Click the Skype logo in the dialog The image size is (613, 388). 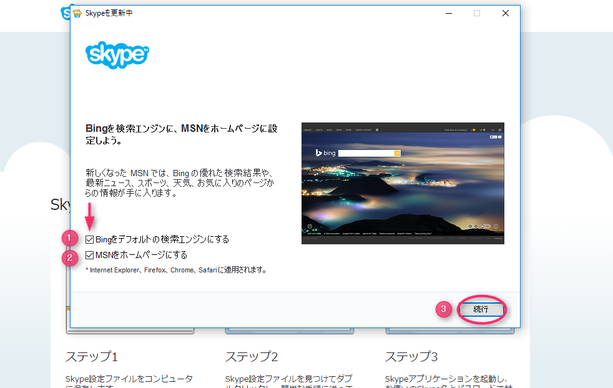tap(117, 55)
